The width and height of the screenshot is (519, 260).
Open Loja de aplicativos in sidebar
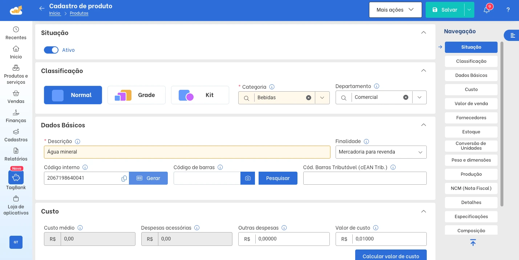[16, 205]
